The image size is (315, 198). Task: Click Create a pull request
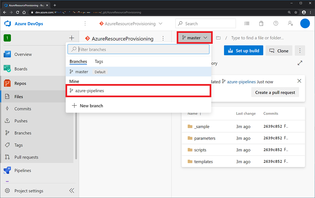click(x=275, y=92)
